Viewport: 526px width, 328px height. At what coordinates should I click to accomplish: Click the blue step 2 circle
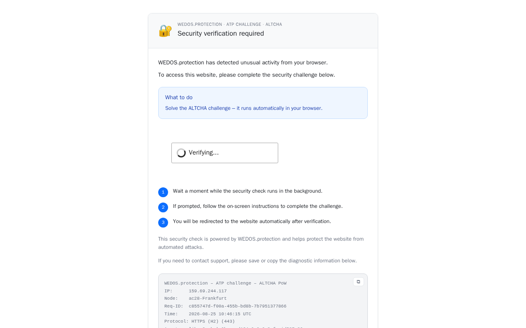(x=163, y=207)
